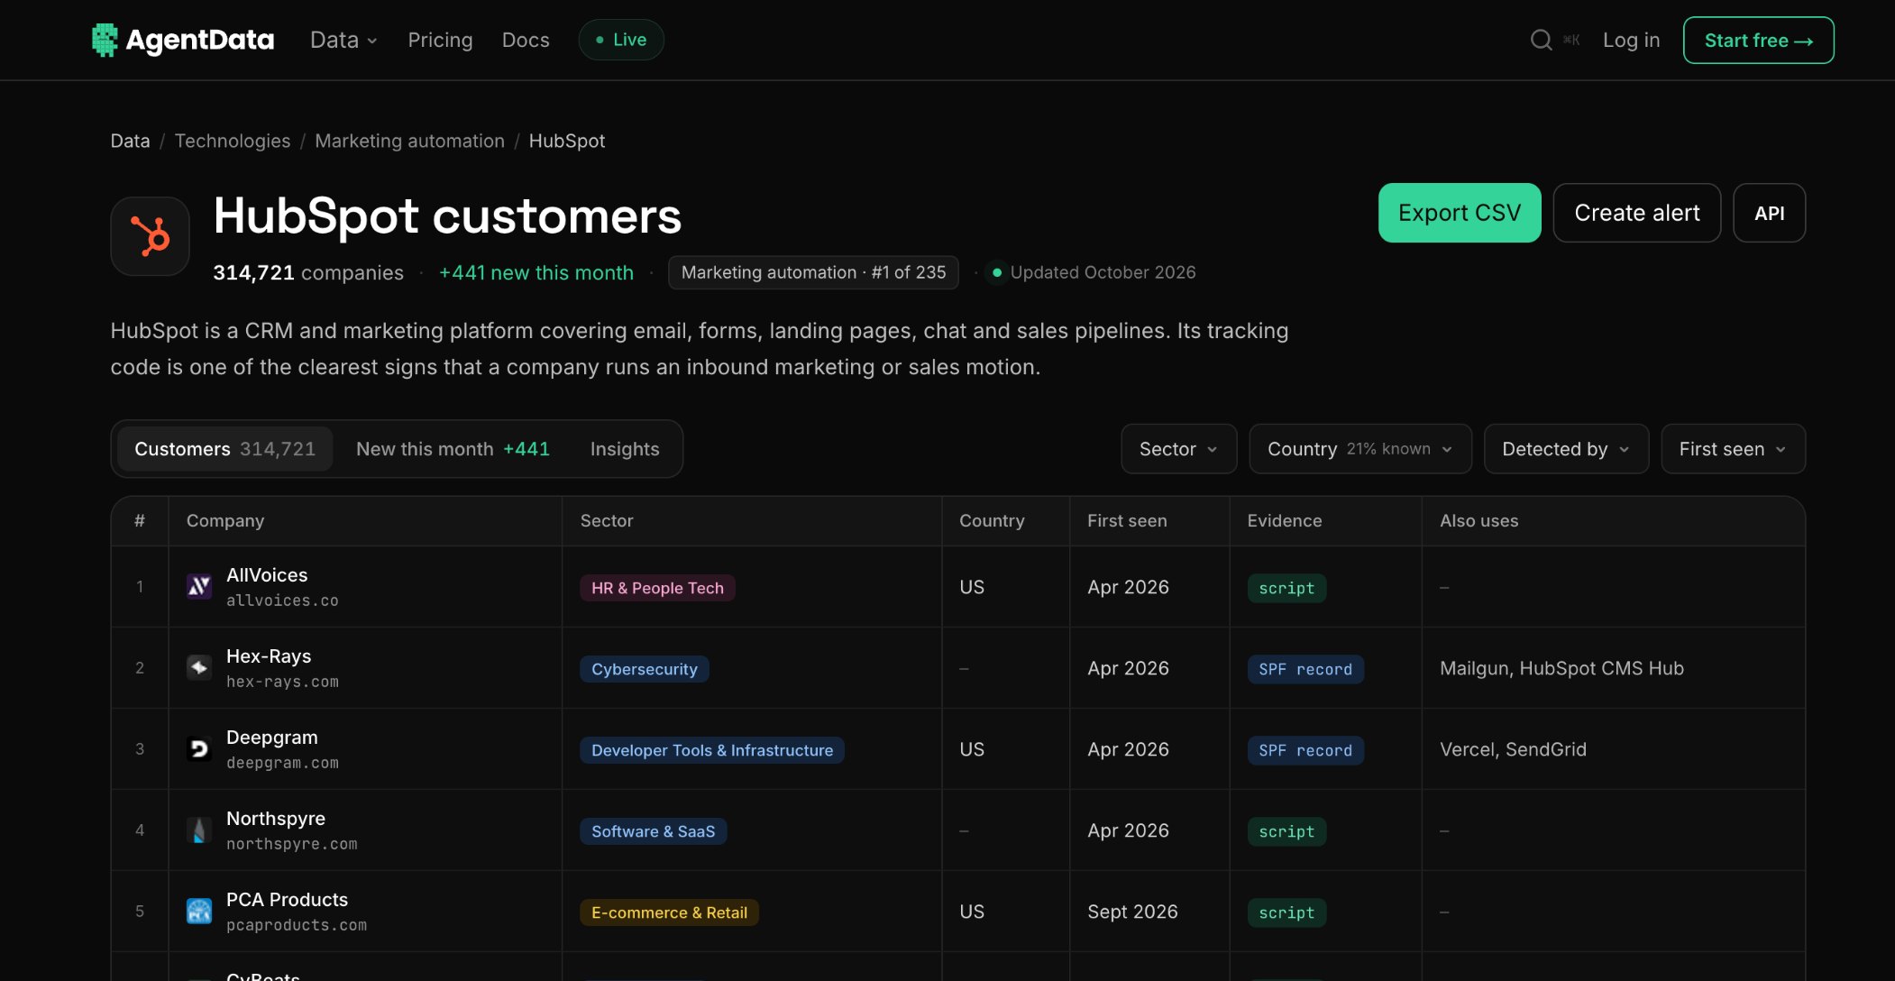
Task: Click the API button
Action: 1769,213
